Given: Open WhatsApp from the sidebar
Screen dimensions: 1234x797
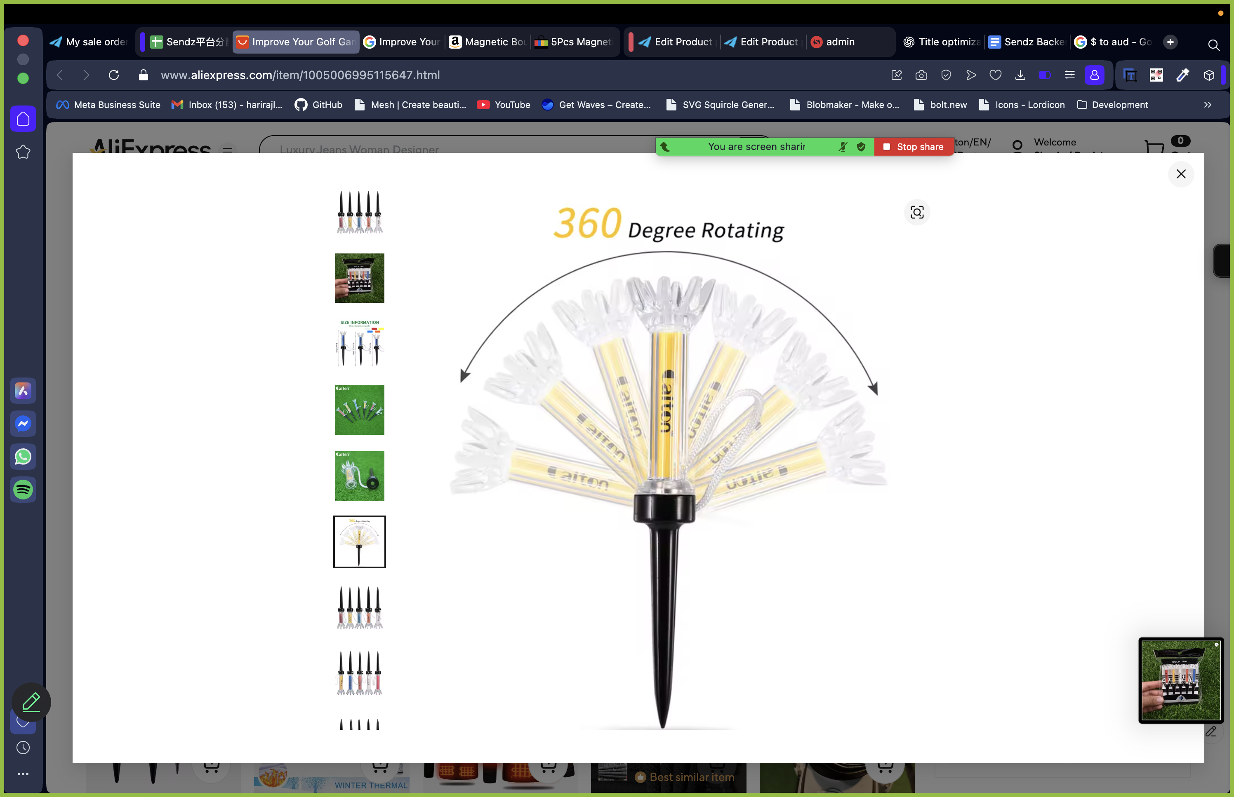Looking at the screenshot, I should pyautogui.click(x=24, y=457).
